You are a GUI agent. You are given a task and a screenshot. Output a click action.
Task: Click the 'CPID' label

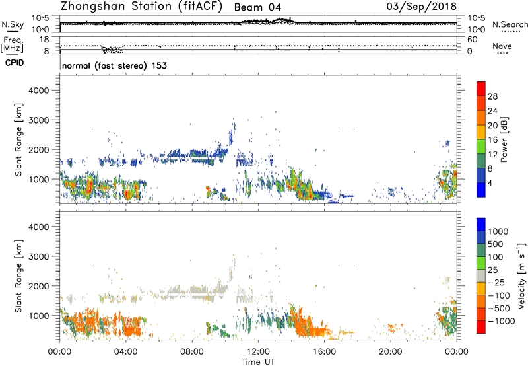click(15, 63)
